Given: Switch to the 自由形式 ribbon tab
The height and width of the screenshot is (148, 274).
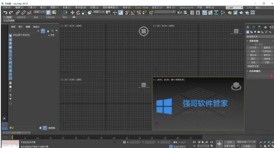Looking at the screenshot, I should (21, 17).
